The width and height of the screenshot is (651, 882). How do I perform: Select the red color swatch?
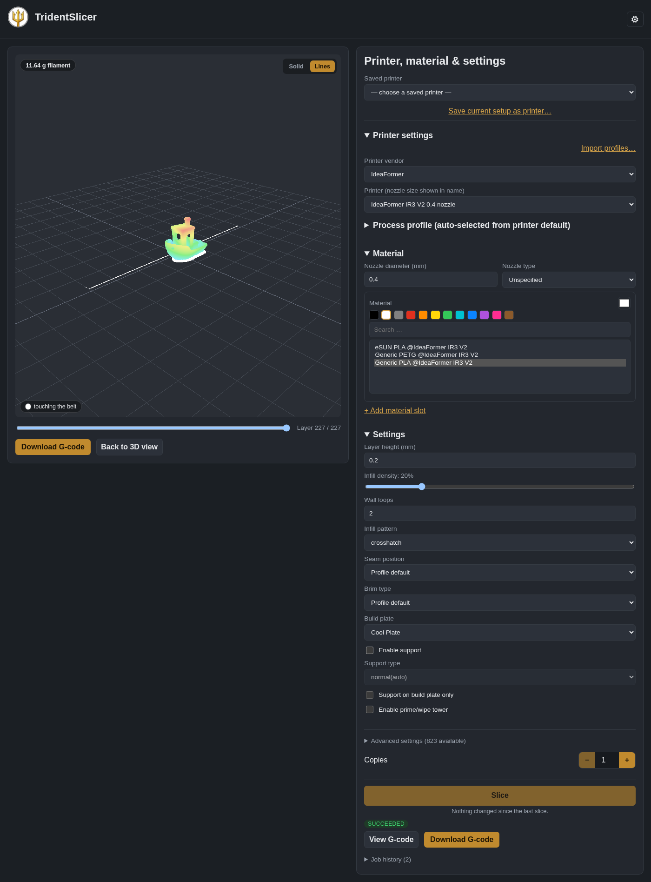pyautogui.click(x=411, y=315)
